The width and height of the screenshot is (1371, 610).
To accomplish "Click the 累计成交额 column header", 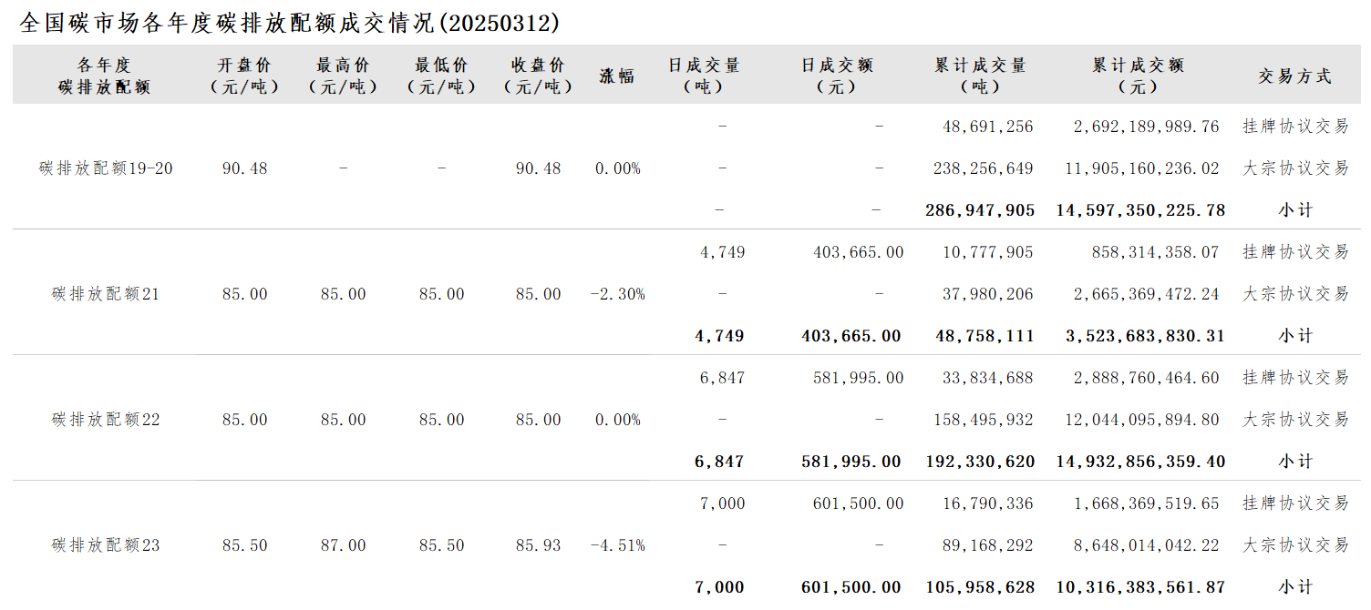I will coord(1139,76).
